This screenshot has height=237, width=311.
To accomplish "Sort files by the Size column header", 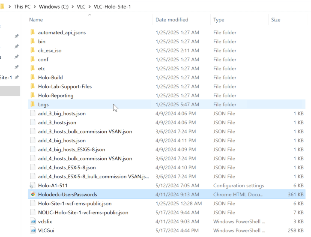I will [x=276, y=20].
